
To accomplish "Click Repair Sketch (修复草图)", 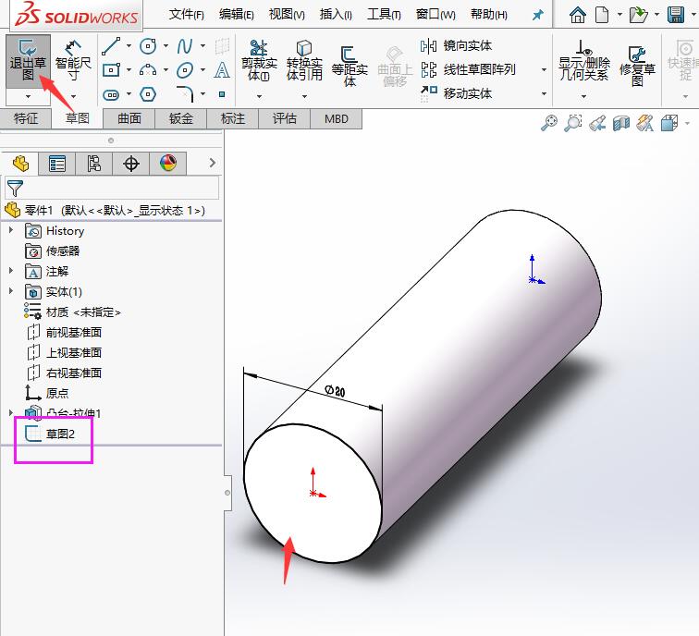I will 637,66.
